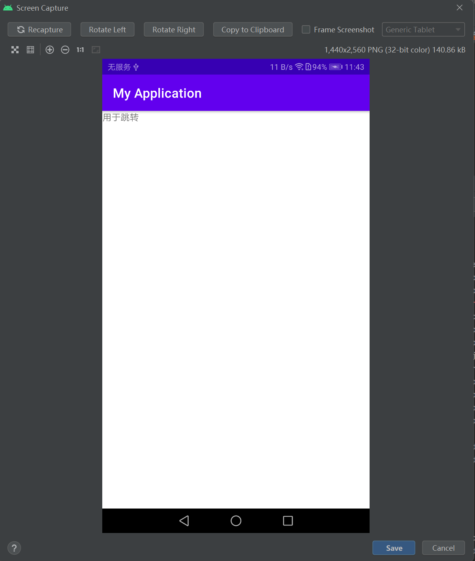This screenshot has width=475, height=561.
Task: Set zoom to actual size 1:1
Action: click(81, 50)
